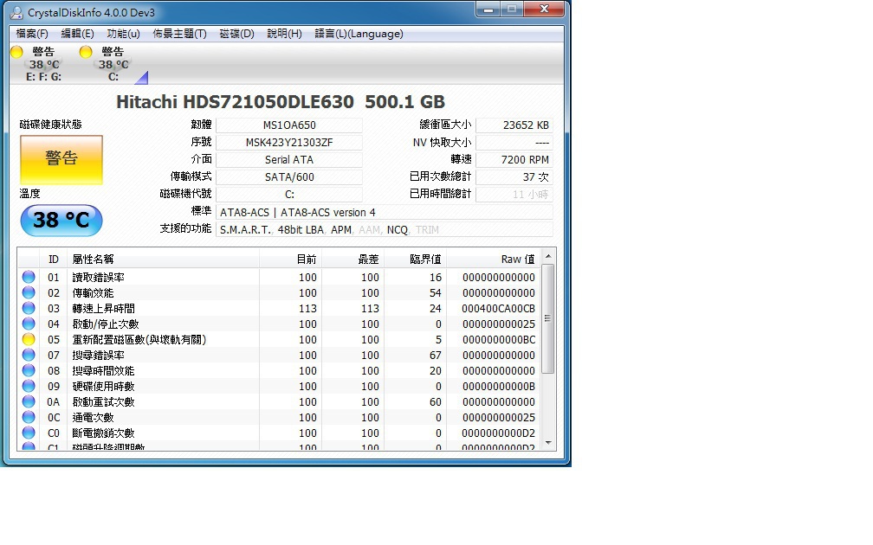The width and height of the screenshot is (873, 545).
Task: Click the serial number field MSK423Y21303ZF
Action: (x=289, y=143)
